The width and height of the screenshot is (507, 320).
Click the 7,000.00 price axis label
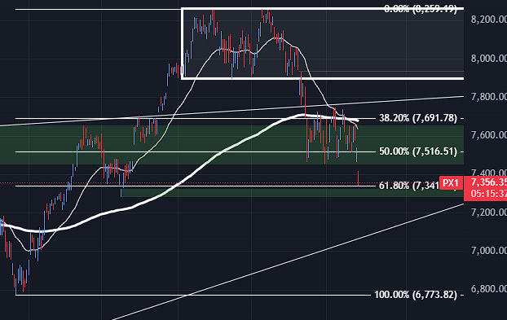pos(489,251)
